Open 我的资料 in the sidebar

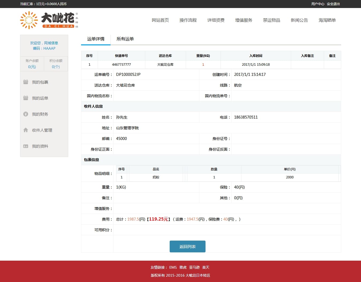click(40, 146)
